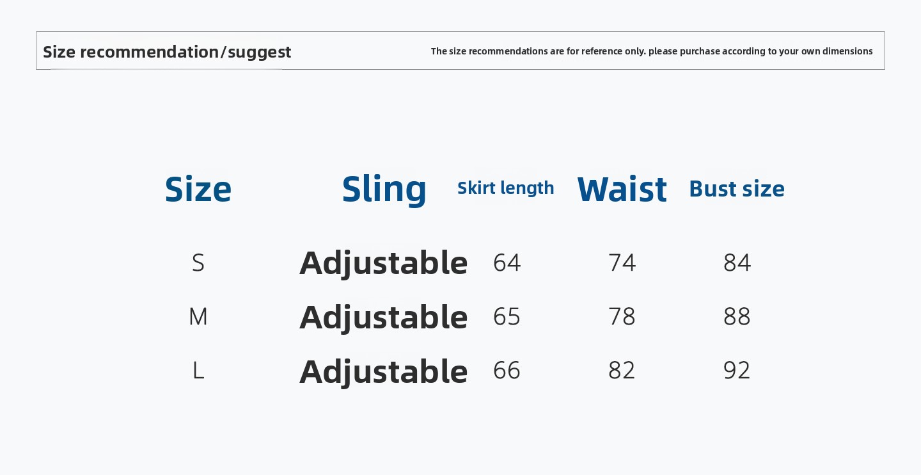Click Adjustable in the S row
The image size is (921, 475).
click(x=384, y=263)
